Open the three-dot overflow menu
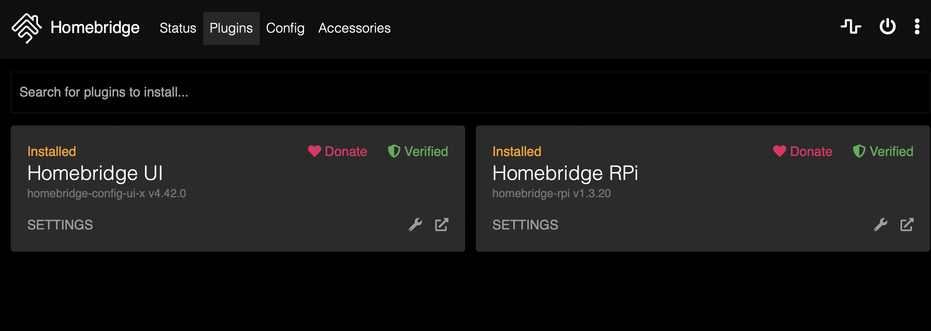This screenshot has height=331, width=931. click(x=917, y=27)
